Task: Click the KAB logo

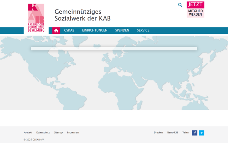Action: pos(36,18)
